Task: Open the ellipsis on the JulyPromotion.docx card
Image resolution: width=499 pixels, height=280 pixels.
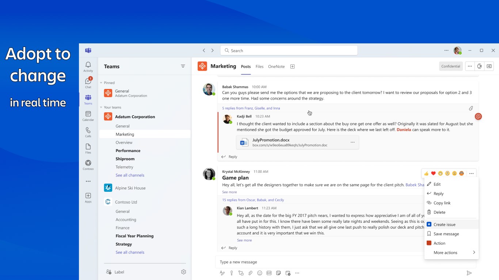Action: 353,142
